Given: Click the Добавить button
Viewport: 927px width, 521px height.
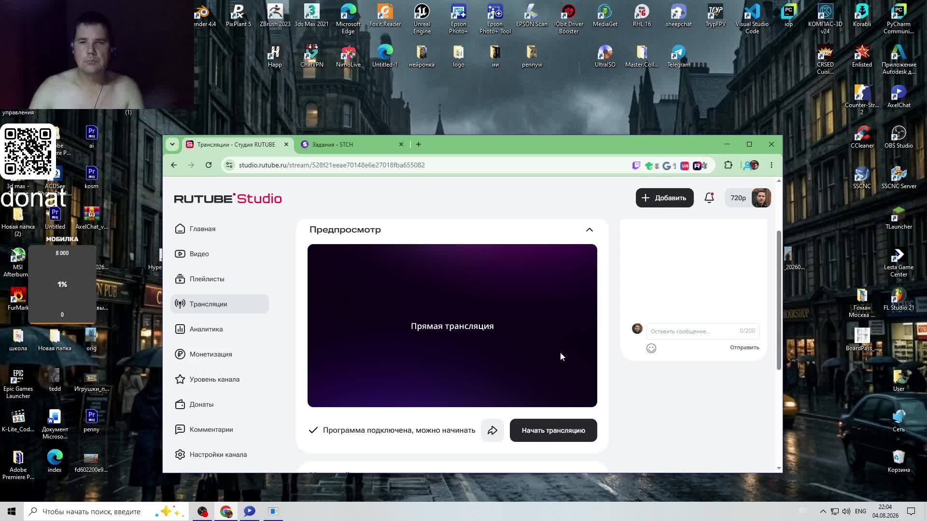Looking at the screenshot, I should 664,198.
